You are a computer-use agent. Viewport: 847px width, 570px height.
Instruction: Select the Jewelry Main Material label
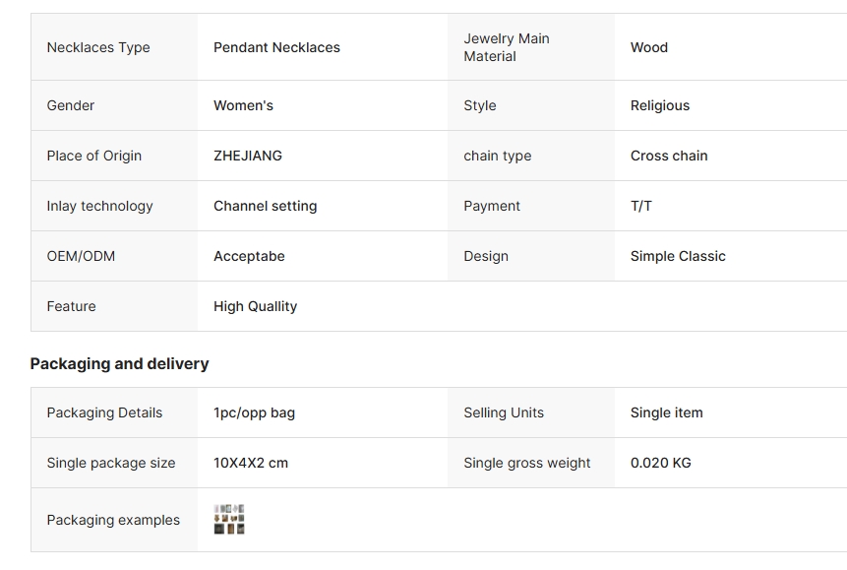(507, 47)
